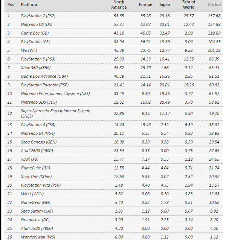The width and height of the screenshot is (226, 240).
Task: Click Nintendo DS Japan value 33.01
Action: [x=165, y=24]
